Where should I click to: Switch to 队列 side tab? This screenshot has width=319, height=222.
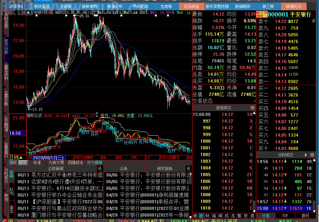(11, 191)
